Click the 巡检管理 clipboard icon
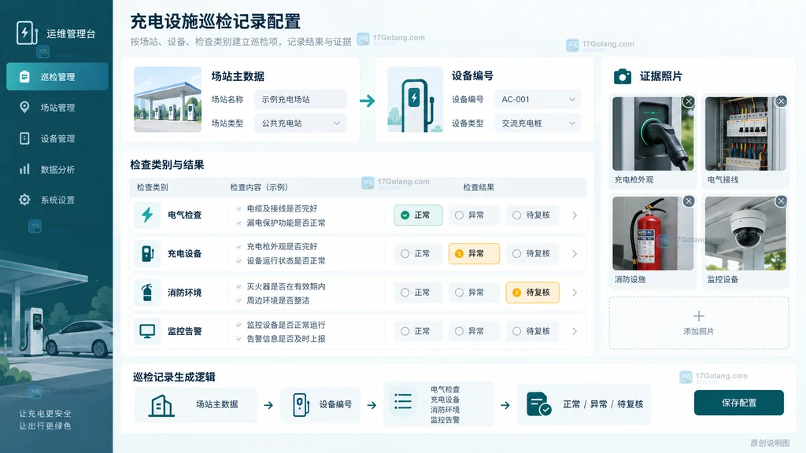Image resolution: width=806 pixels, height=453 pixels. pos(24,76)
